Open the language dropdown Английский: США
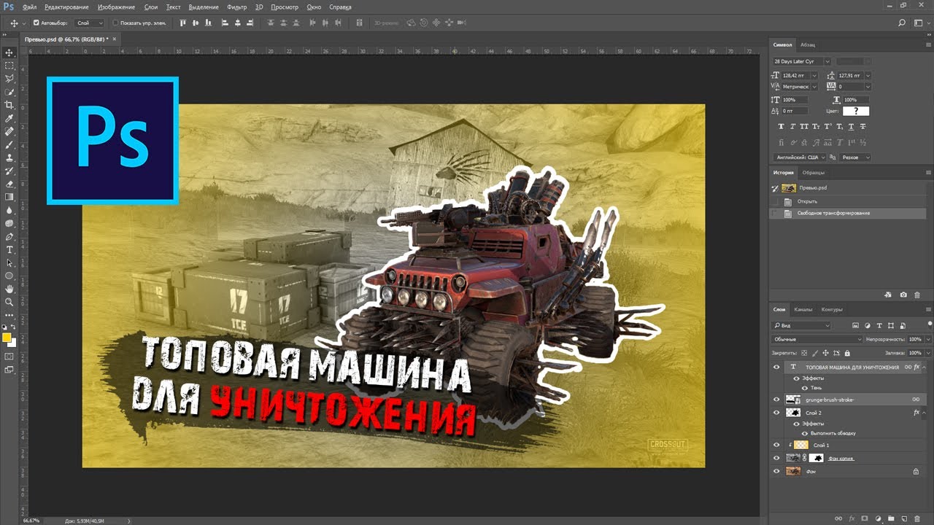Viewport: 934px width, 525px height. 800,157
